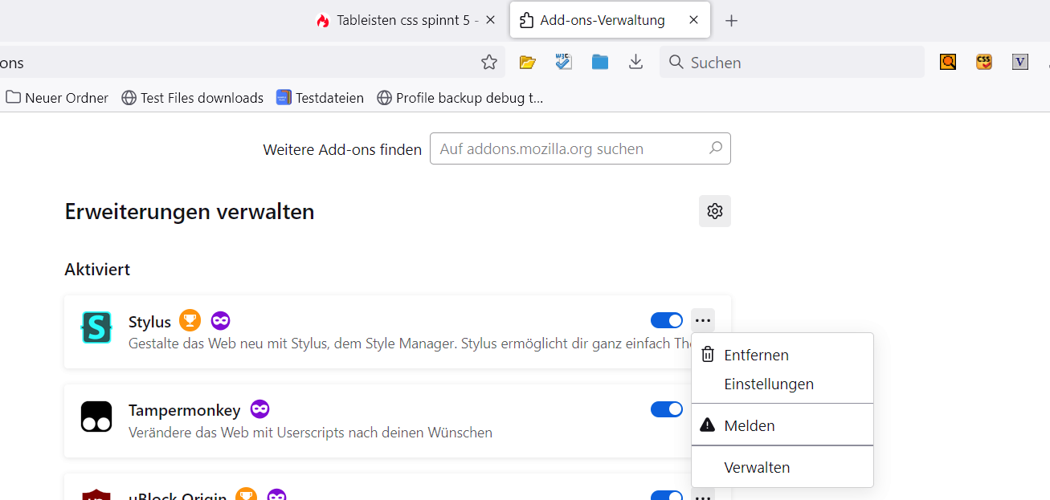Image resolution: width=1050 pixels, height=500 pixels.
Task: Click the orange magnifier extension icon
Action: tap(948, 62)
